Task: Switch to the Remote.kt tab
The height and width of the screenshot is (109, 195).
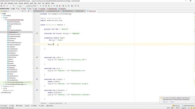Action: 80,11
